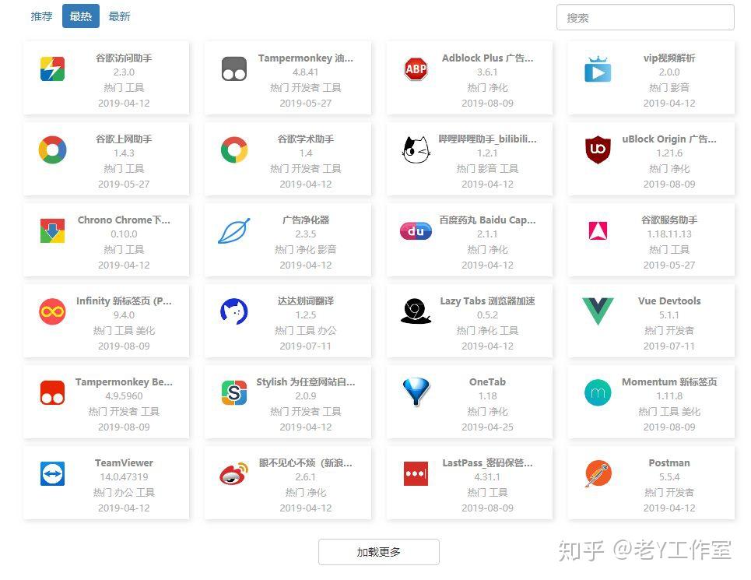Click the 广告净化器 leaf icon
The width and height of the screenshot is (751, 580).
pyautogui.click(x=234, y=230)
